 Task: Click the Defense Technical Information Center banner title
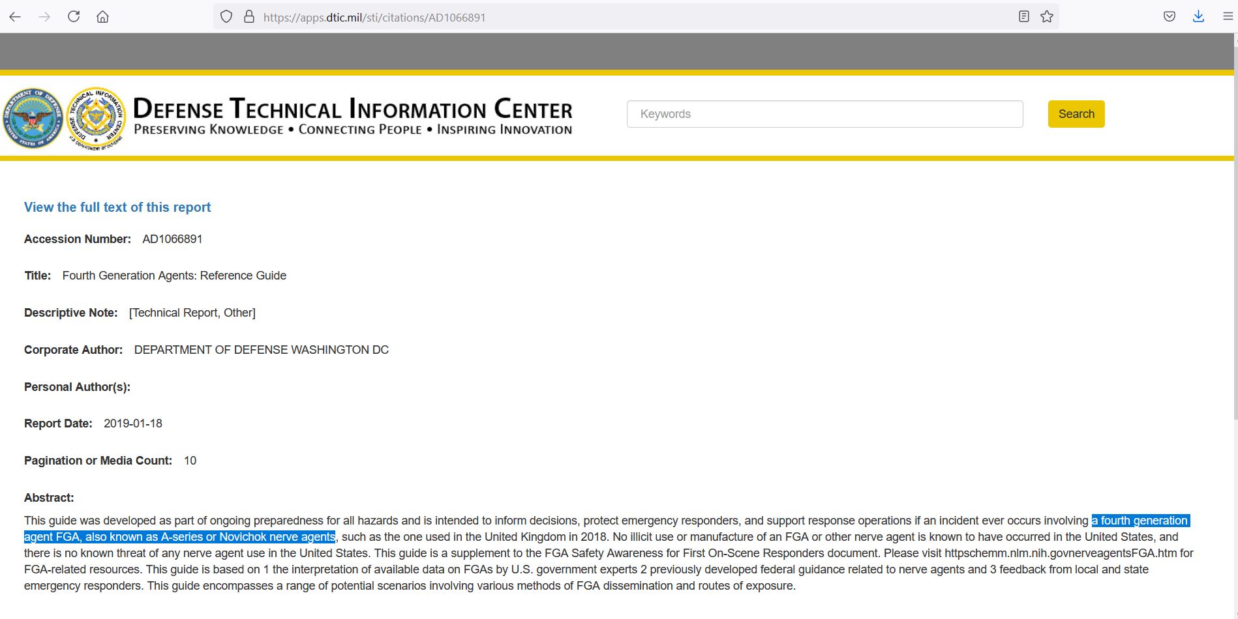tap(353, 109)
